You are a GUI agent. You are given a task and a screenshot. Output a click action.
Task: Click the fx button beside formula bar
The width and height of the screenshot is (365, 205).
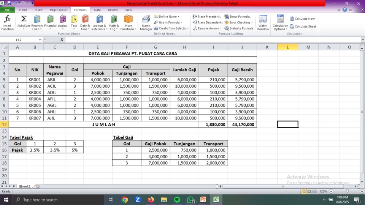(62, 40)
